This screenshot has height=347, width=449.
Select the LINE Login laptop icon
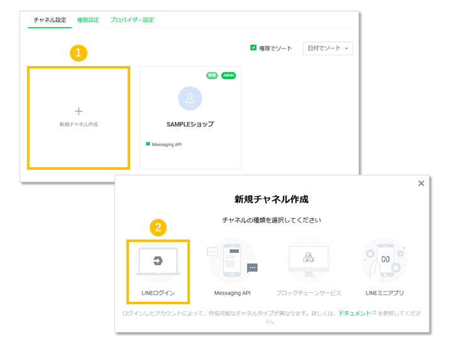point(158,261)
